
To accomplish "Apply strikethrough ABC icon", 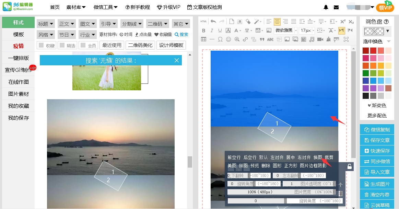I will pyautogui.click(x=270, y=39).
